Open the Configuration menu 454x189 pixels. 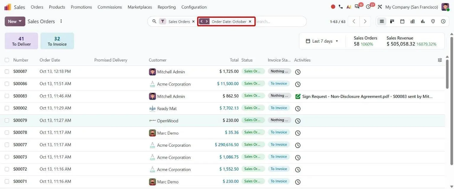[194, 7]
